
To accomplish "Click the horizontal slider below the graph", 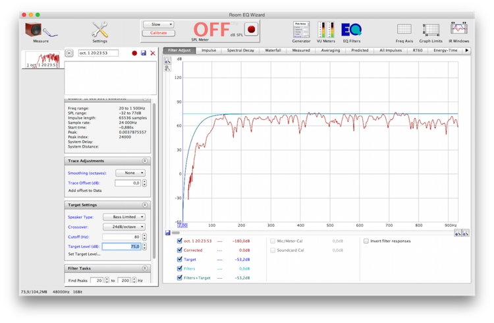I will point(176,233).
